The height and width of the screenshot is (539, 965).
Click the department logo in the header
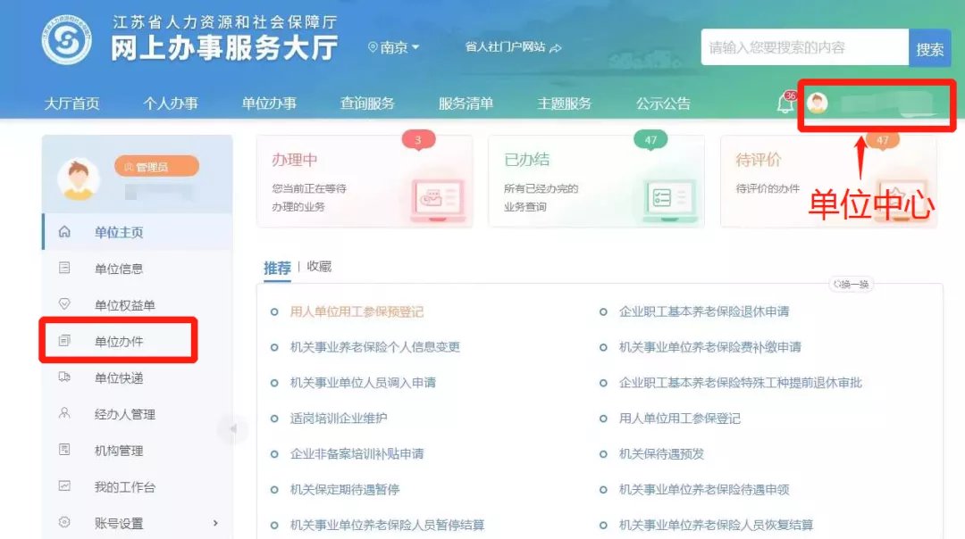point(66,39)
